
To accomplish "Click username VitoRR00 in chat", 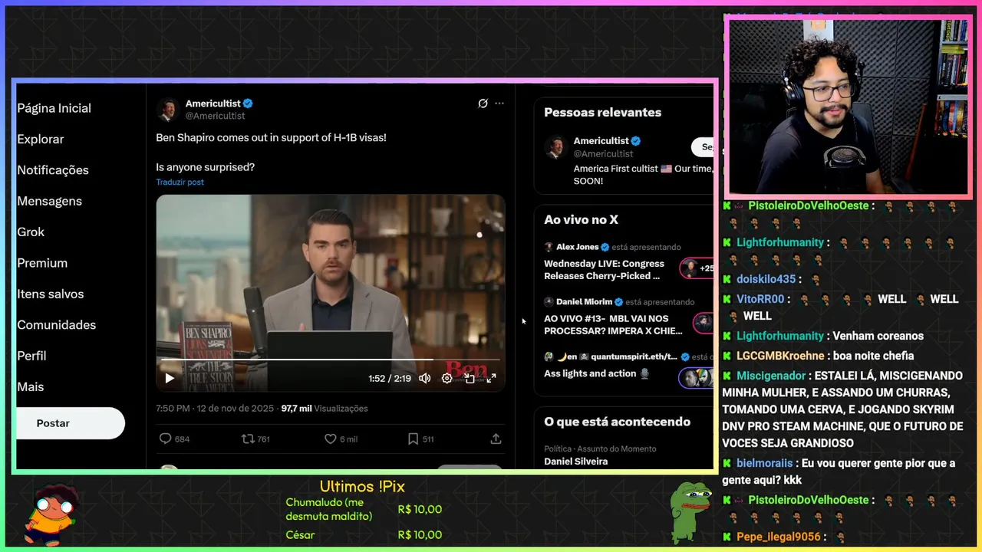I will coord(760,299).
